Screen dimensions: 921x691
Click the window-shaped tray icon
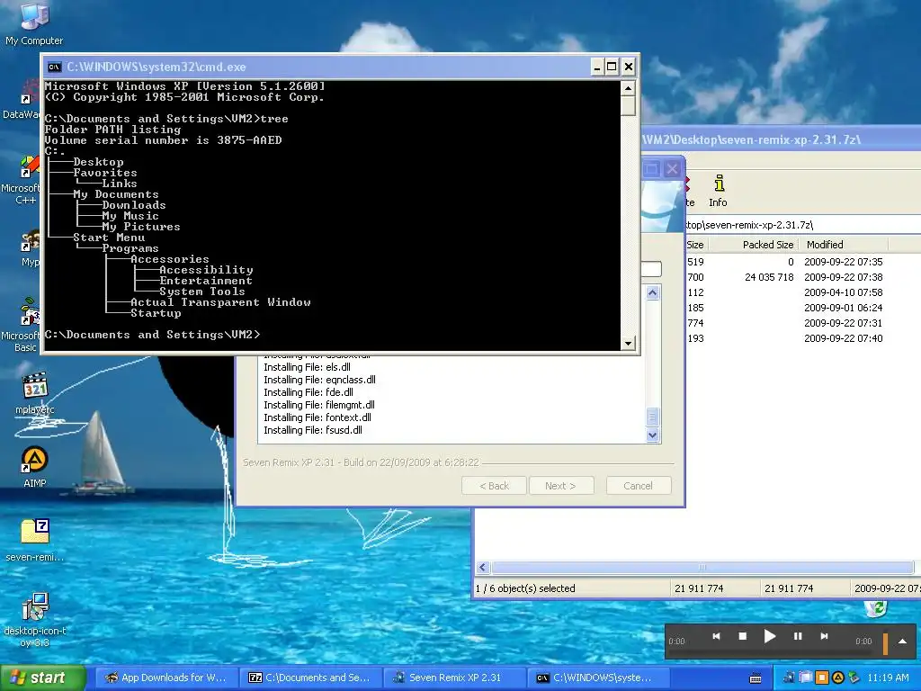click(x=805, y=678)
